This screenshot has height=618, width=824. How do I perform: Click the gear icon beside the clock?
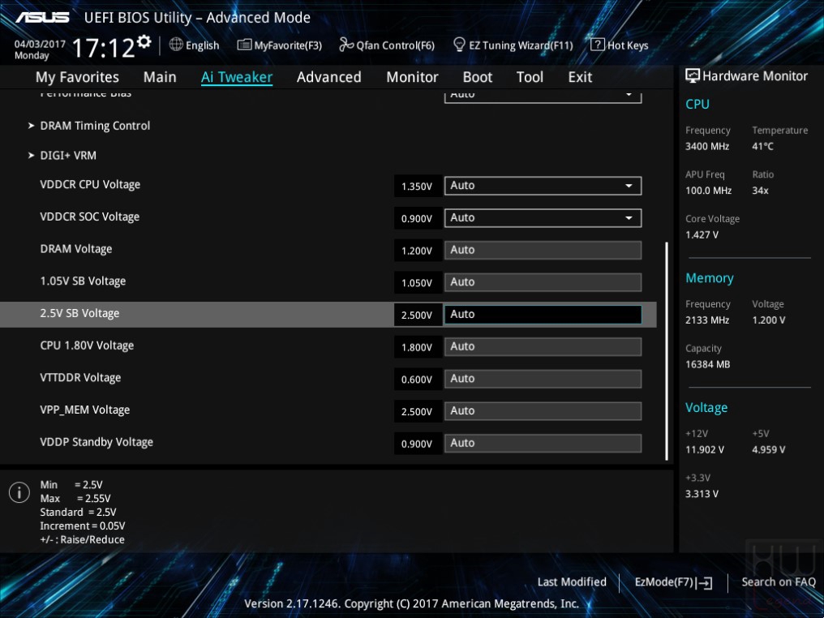pos(144,41)
